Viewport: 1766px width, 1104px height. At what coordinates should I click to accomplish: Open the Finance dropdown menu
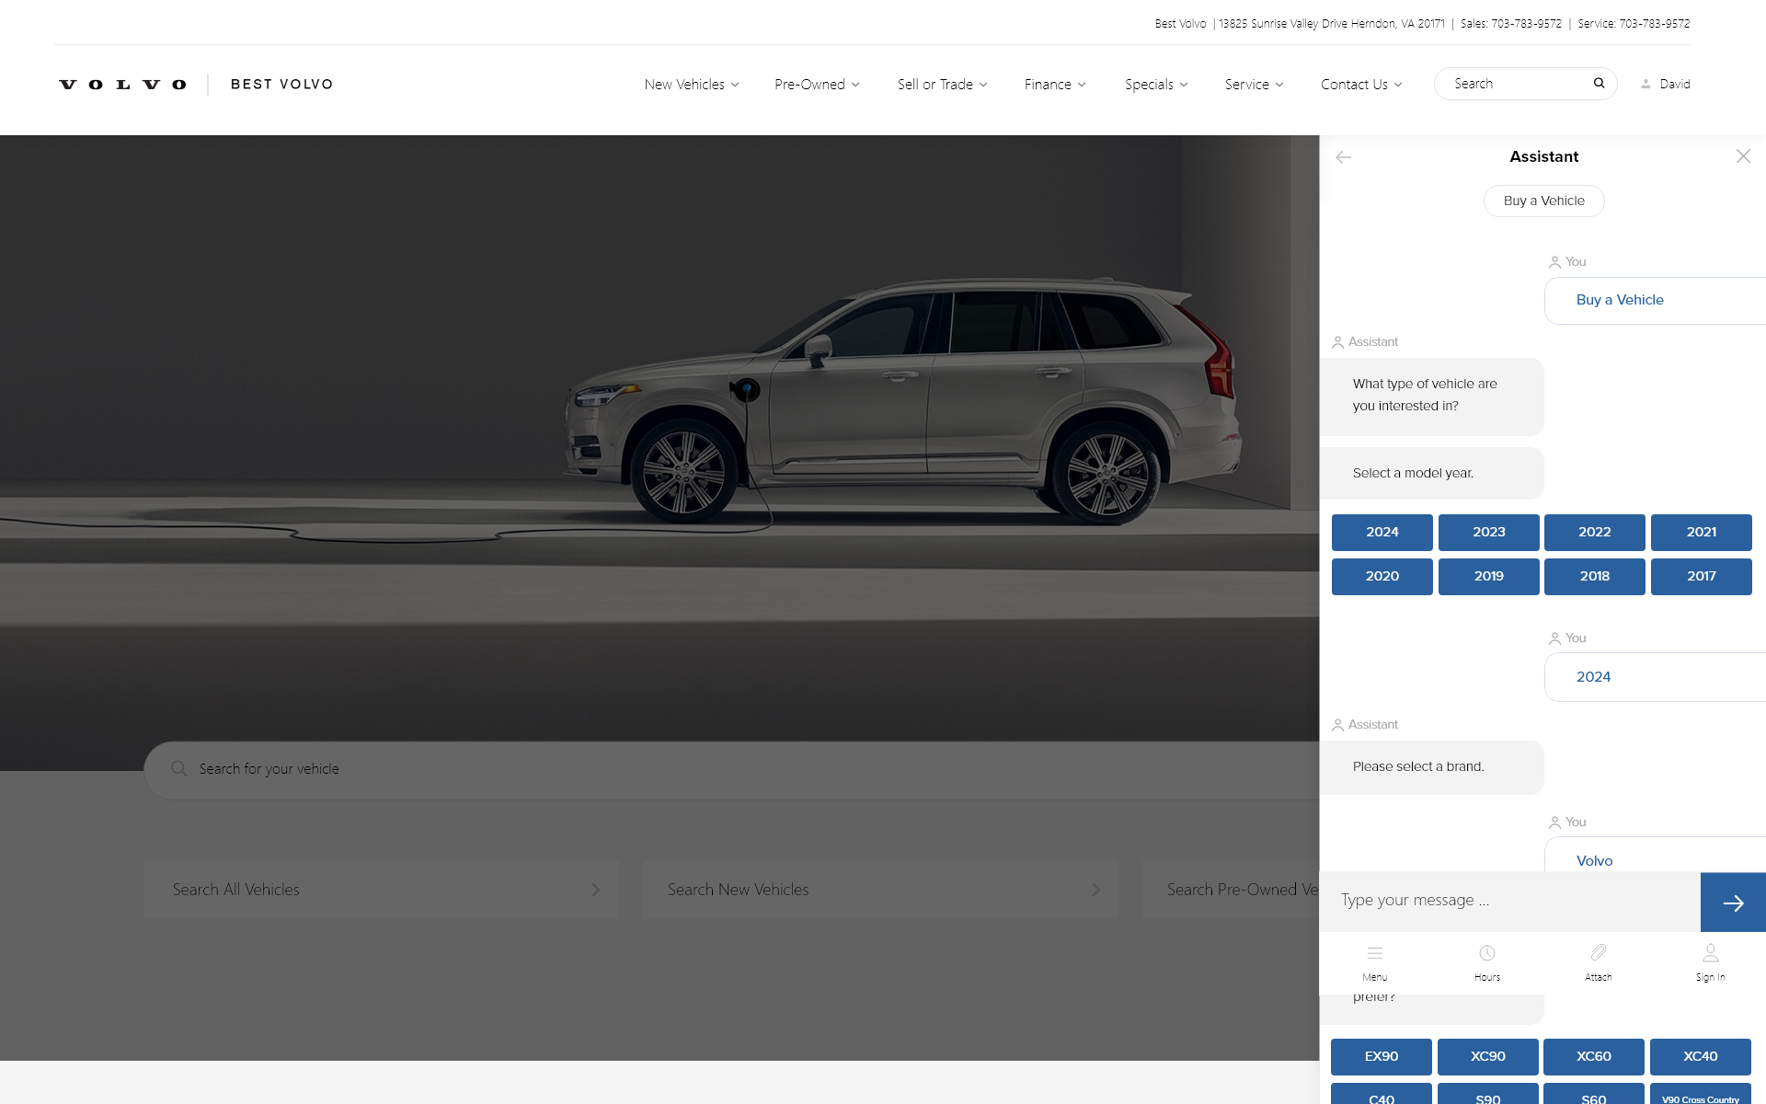coord(1056,85)
